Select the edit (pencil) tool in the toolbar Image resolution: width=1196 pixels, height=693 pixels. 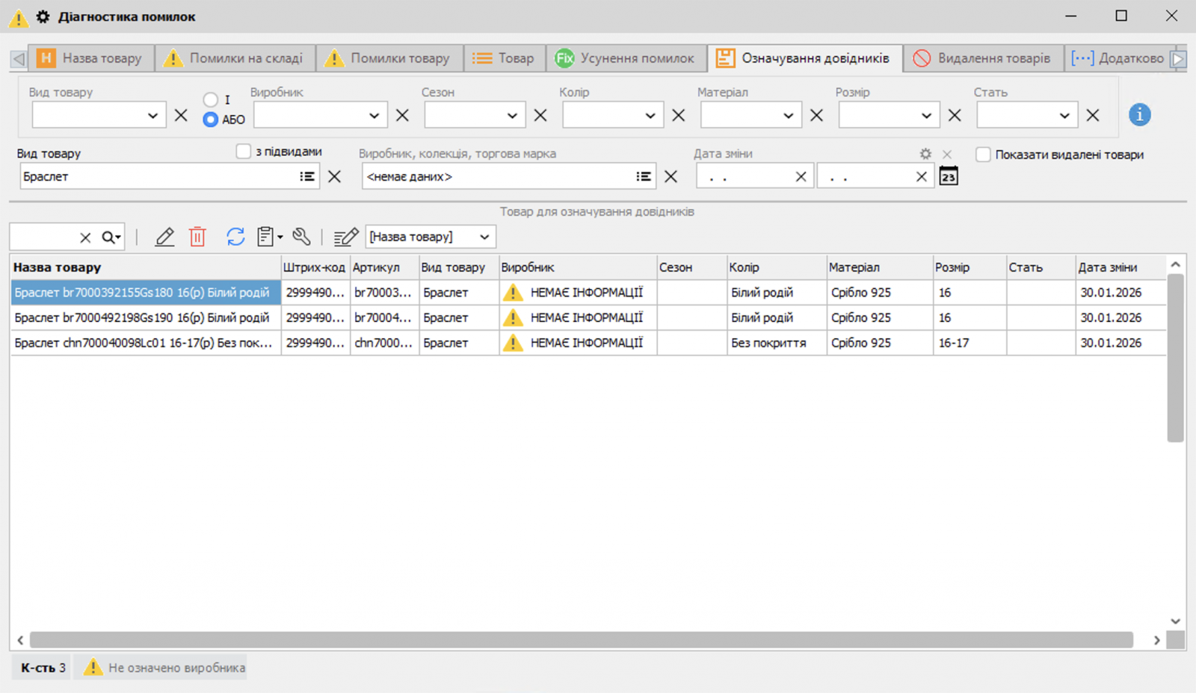(x=164, y=236)
